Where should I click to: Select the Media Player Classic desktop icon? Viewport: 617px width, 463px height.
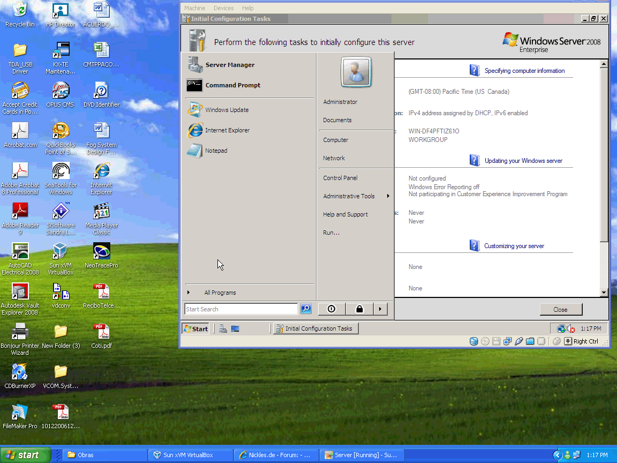click(x=102, y=219)
